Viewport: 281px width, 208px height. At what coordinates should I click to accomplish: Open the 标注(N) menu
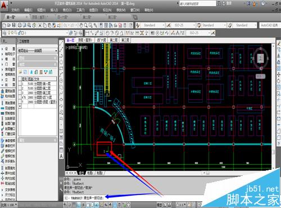(x=107, y=10)
